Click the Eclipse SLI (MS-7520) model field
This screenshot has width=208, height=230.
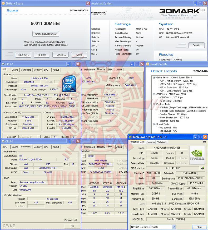coord(37,159)
